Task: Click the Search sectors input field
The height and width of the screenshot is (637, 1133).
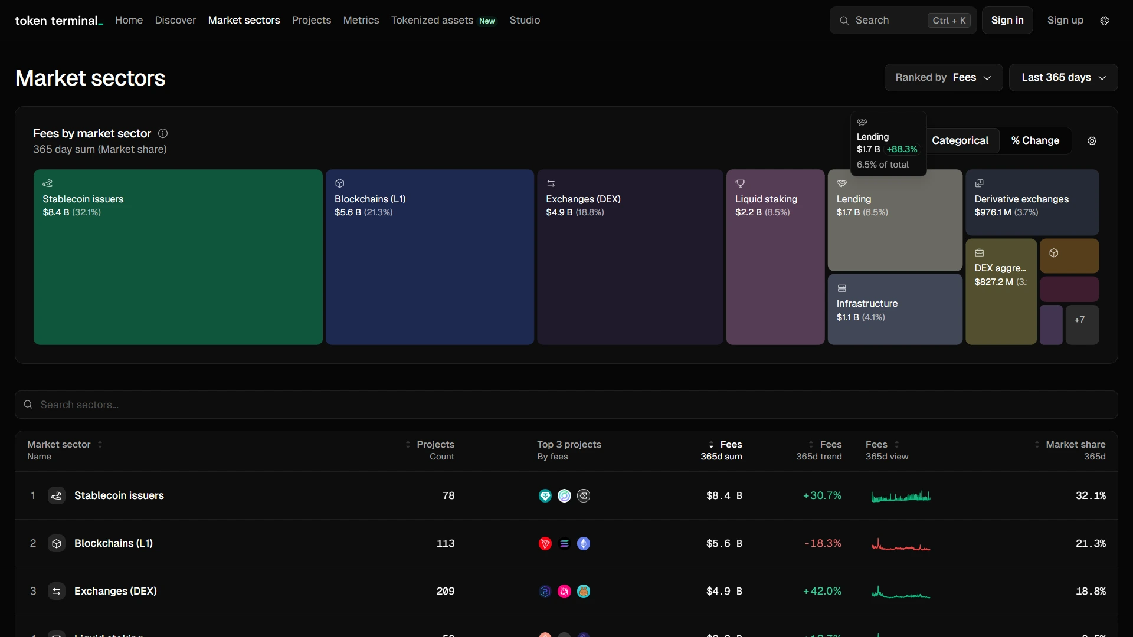Action: (566, 405)
